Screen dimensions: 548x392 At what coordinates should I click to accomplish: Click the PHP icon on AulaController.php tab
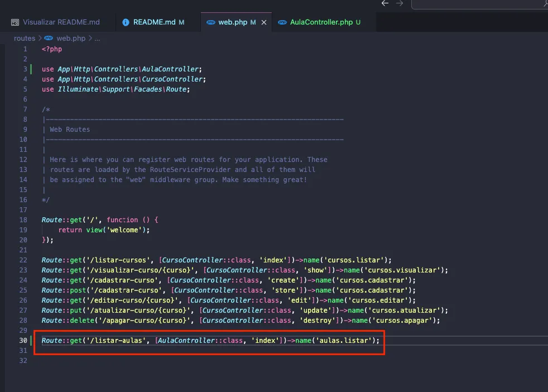pyautogui.click(x=282, y=22)
